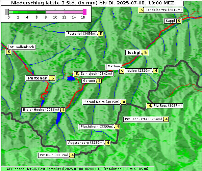Select the Augstenberg (3230m) label
The image size is (202, 171).
(86, 143)
